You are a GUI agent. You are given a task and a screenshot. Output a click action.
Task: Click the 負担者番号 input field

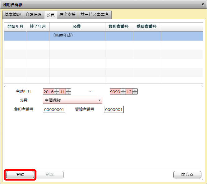54,109
